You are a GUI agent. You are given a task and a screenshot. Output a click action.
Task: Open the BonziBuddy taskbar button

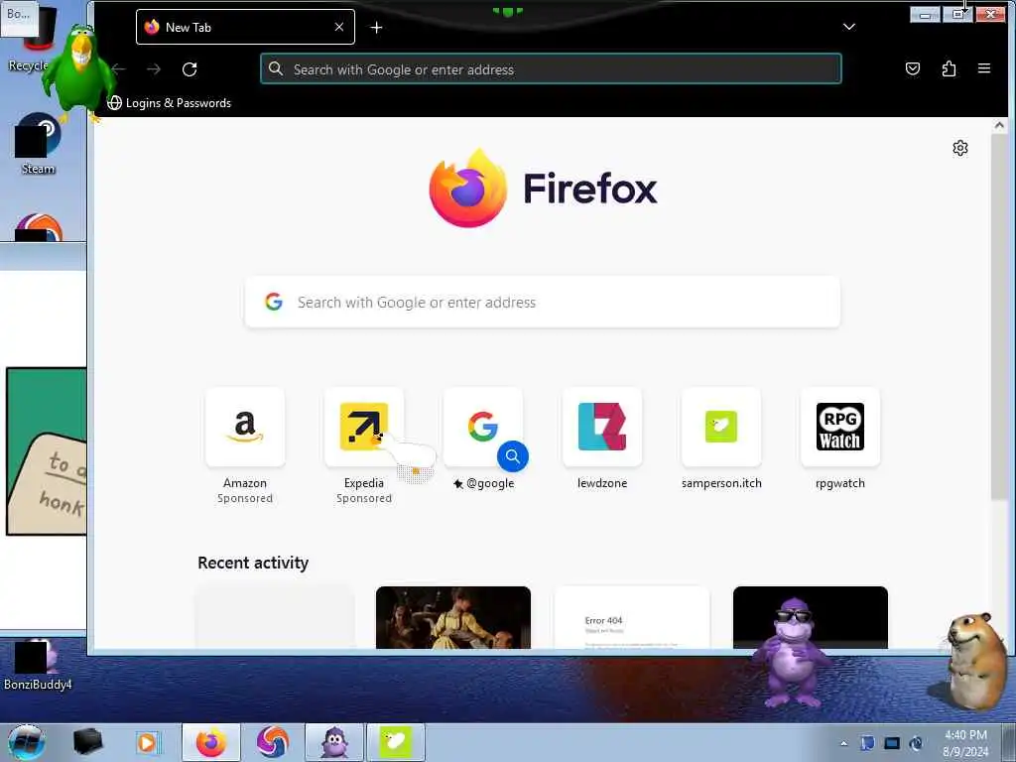334,742
